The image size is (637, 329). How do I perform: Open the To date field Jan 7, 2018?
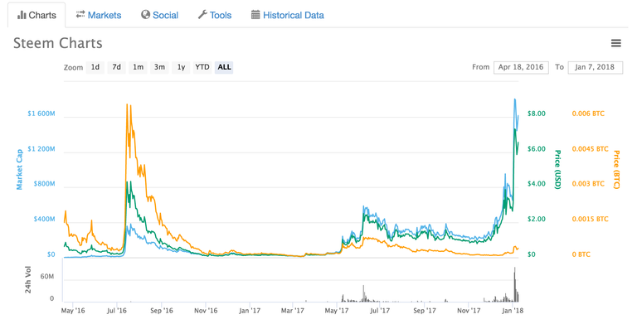[596, 67]
